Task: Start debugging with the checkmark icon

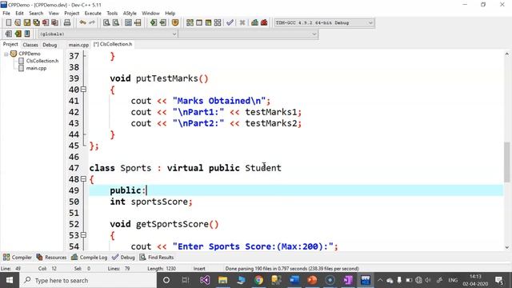Action: [x=230, y=22]
